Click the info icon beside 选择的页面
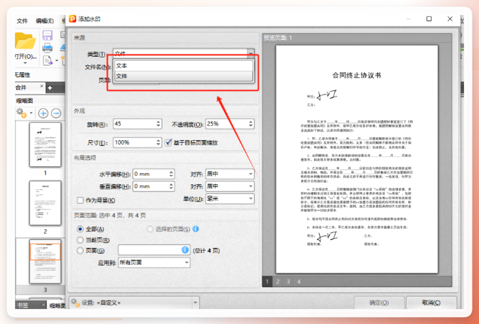 (195, 229)
